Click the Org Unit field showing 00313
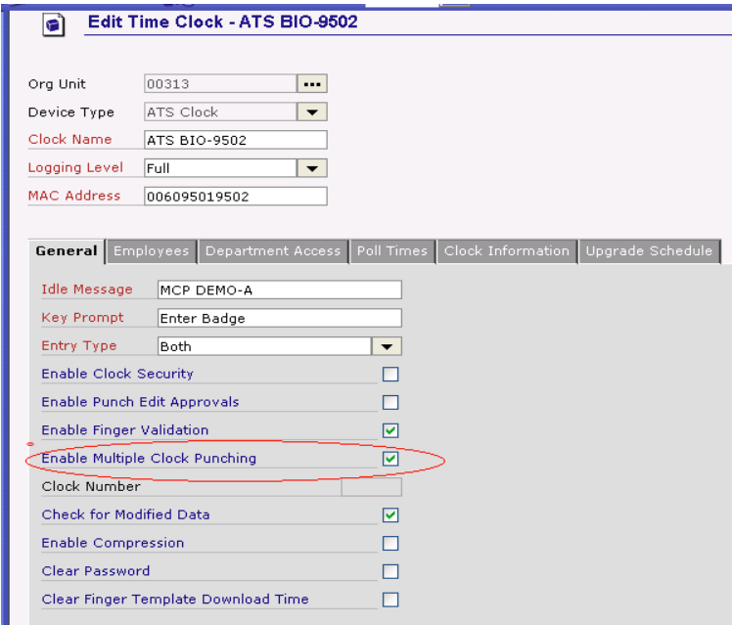Viewport: 732px width, 625px height. (x=220, y=84)
